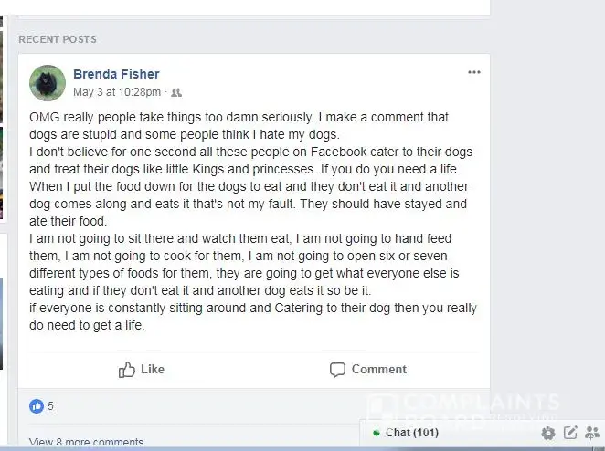Expand the Chat (101) bar
Image resolution: width=605 pixels, height=451 pixels.
click(x=411, y=433)
